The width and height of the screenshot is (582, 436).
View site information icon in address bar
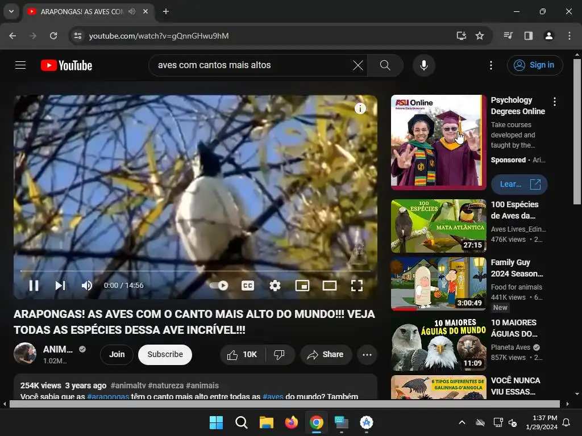78,36
